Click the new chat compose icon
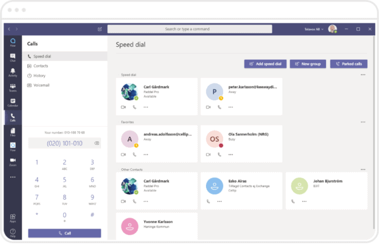This screenshot has width=379, height=247. (100, 29)
